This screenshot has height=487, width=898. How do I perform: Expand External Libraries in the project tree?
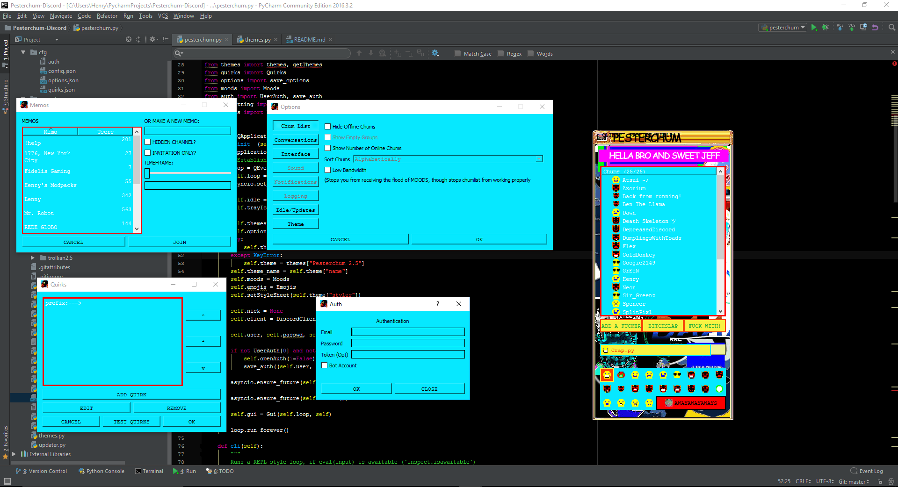click(x=14, y=454)
